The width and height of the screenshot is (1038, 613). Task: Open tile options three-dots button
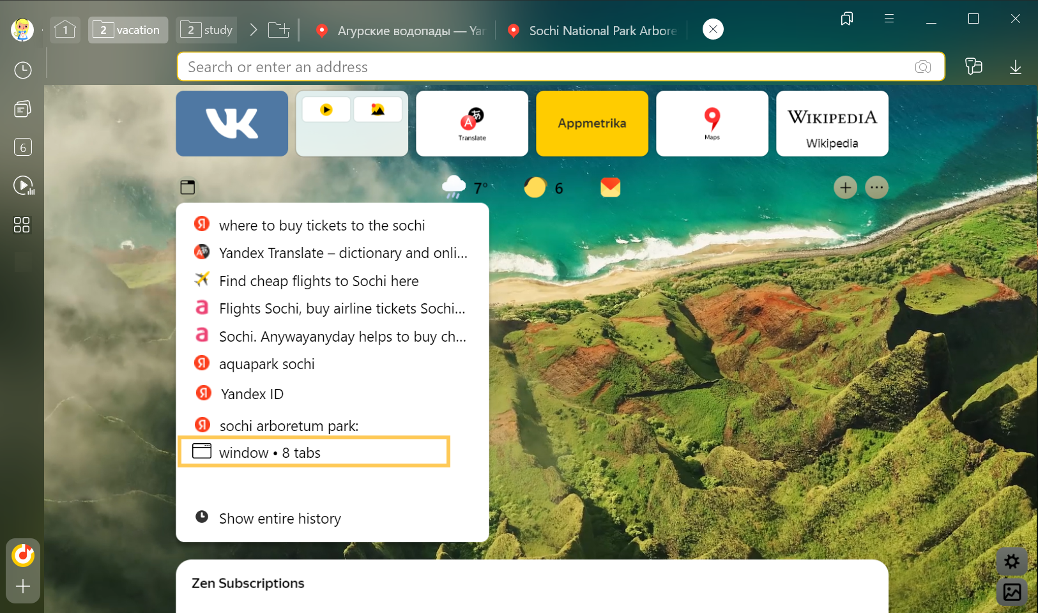[x=877, y=188]
